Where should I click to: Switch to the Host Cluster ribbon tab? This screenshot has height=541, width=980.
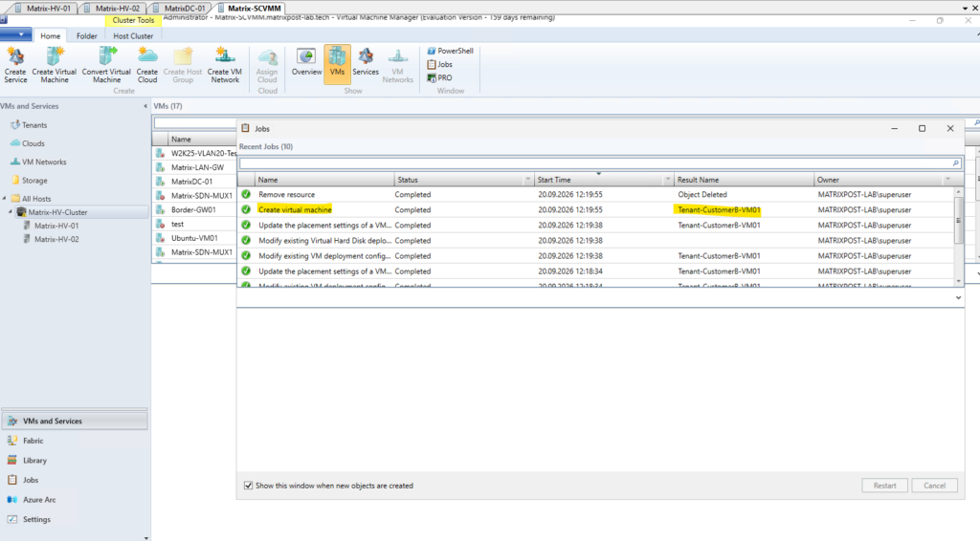point(133,36)
